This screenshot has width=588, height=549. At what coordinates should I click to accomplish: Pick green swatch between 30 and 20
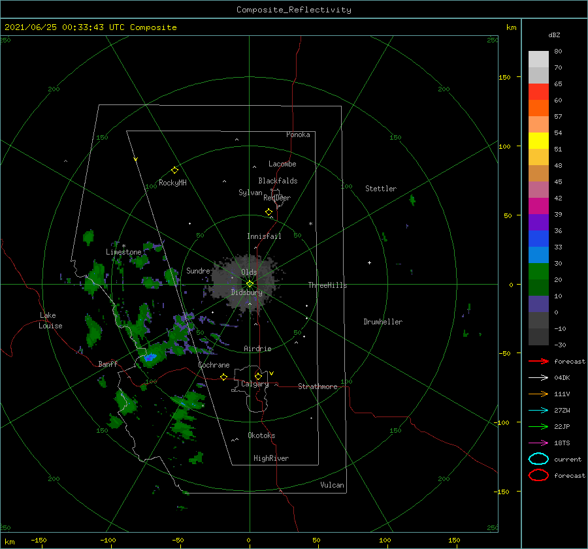click(x=538, y=272)
